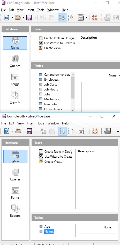Open View menu in Car Garage2 window
120x245 pixels.
pos(20,10)
